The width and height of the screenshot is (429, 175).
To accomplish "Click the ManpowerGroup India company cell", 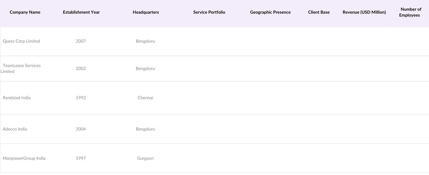I will (24, 158).
